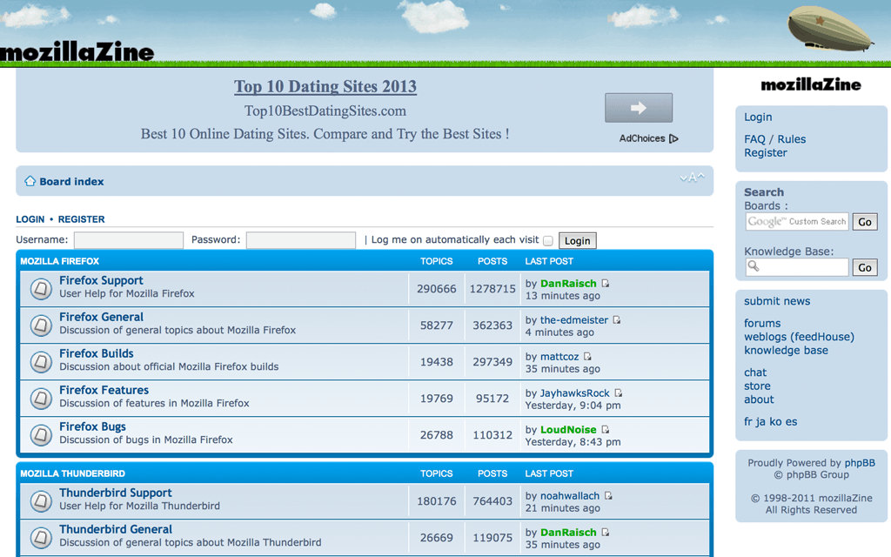View latest post icon beside the-edmeister
This screenshot has height=557, width=891.
617,320
